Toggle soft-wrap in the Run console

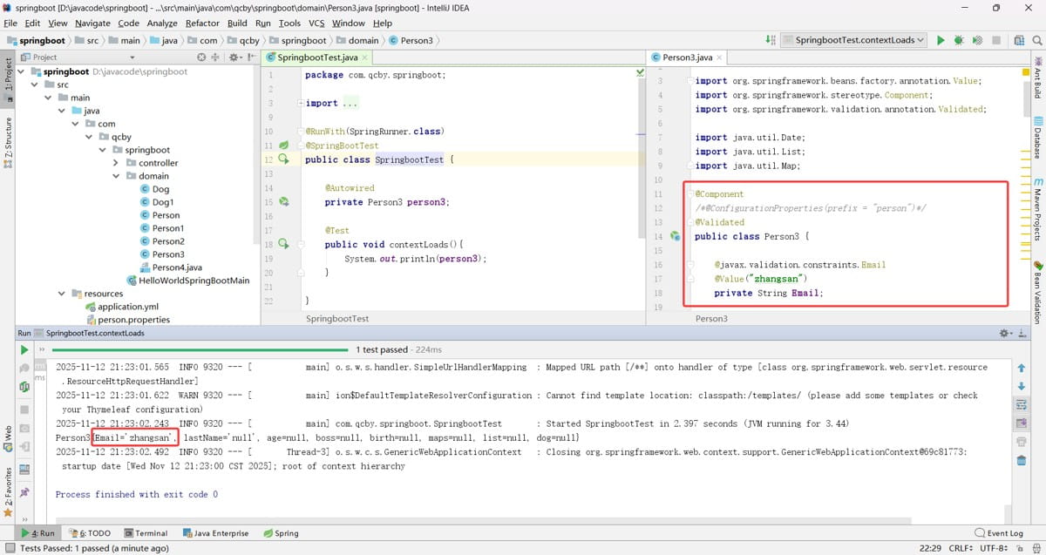[1021, 404]
